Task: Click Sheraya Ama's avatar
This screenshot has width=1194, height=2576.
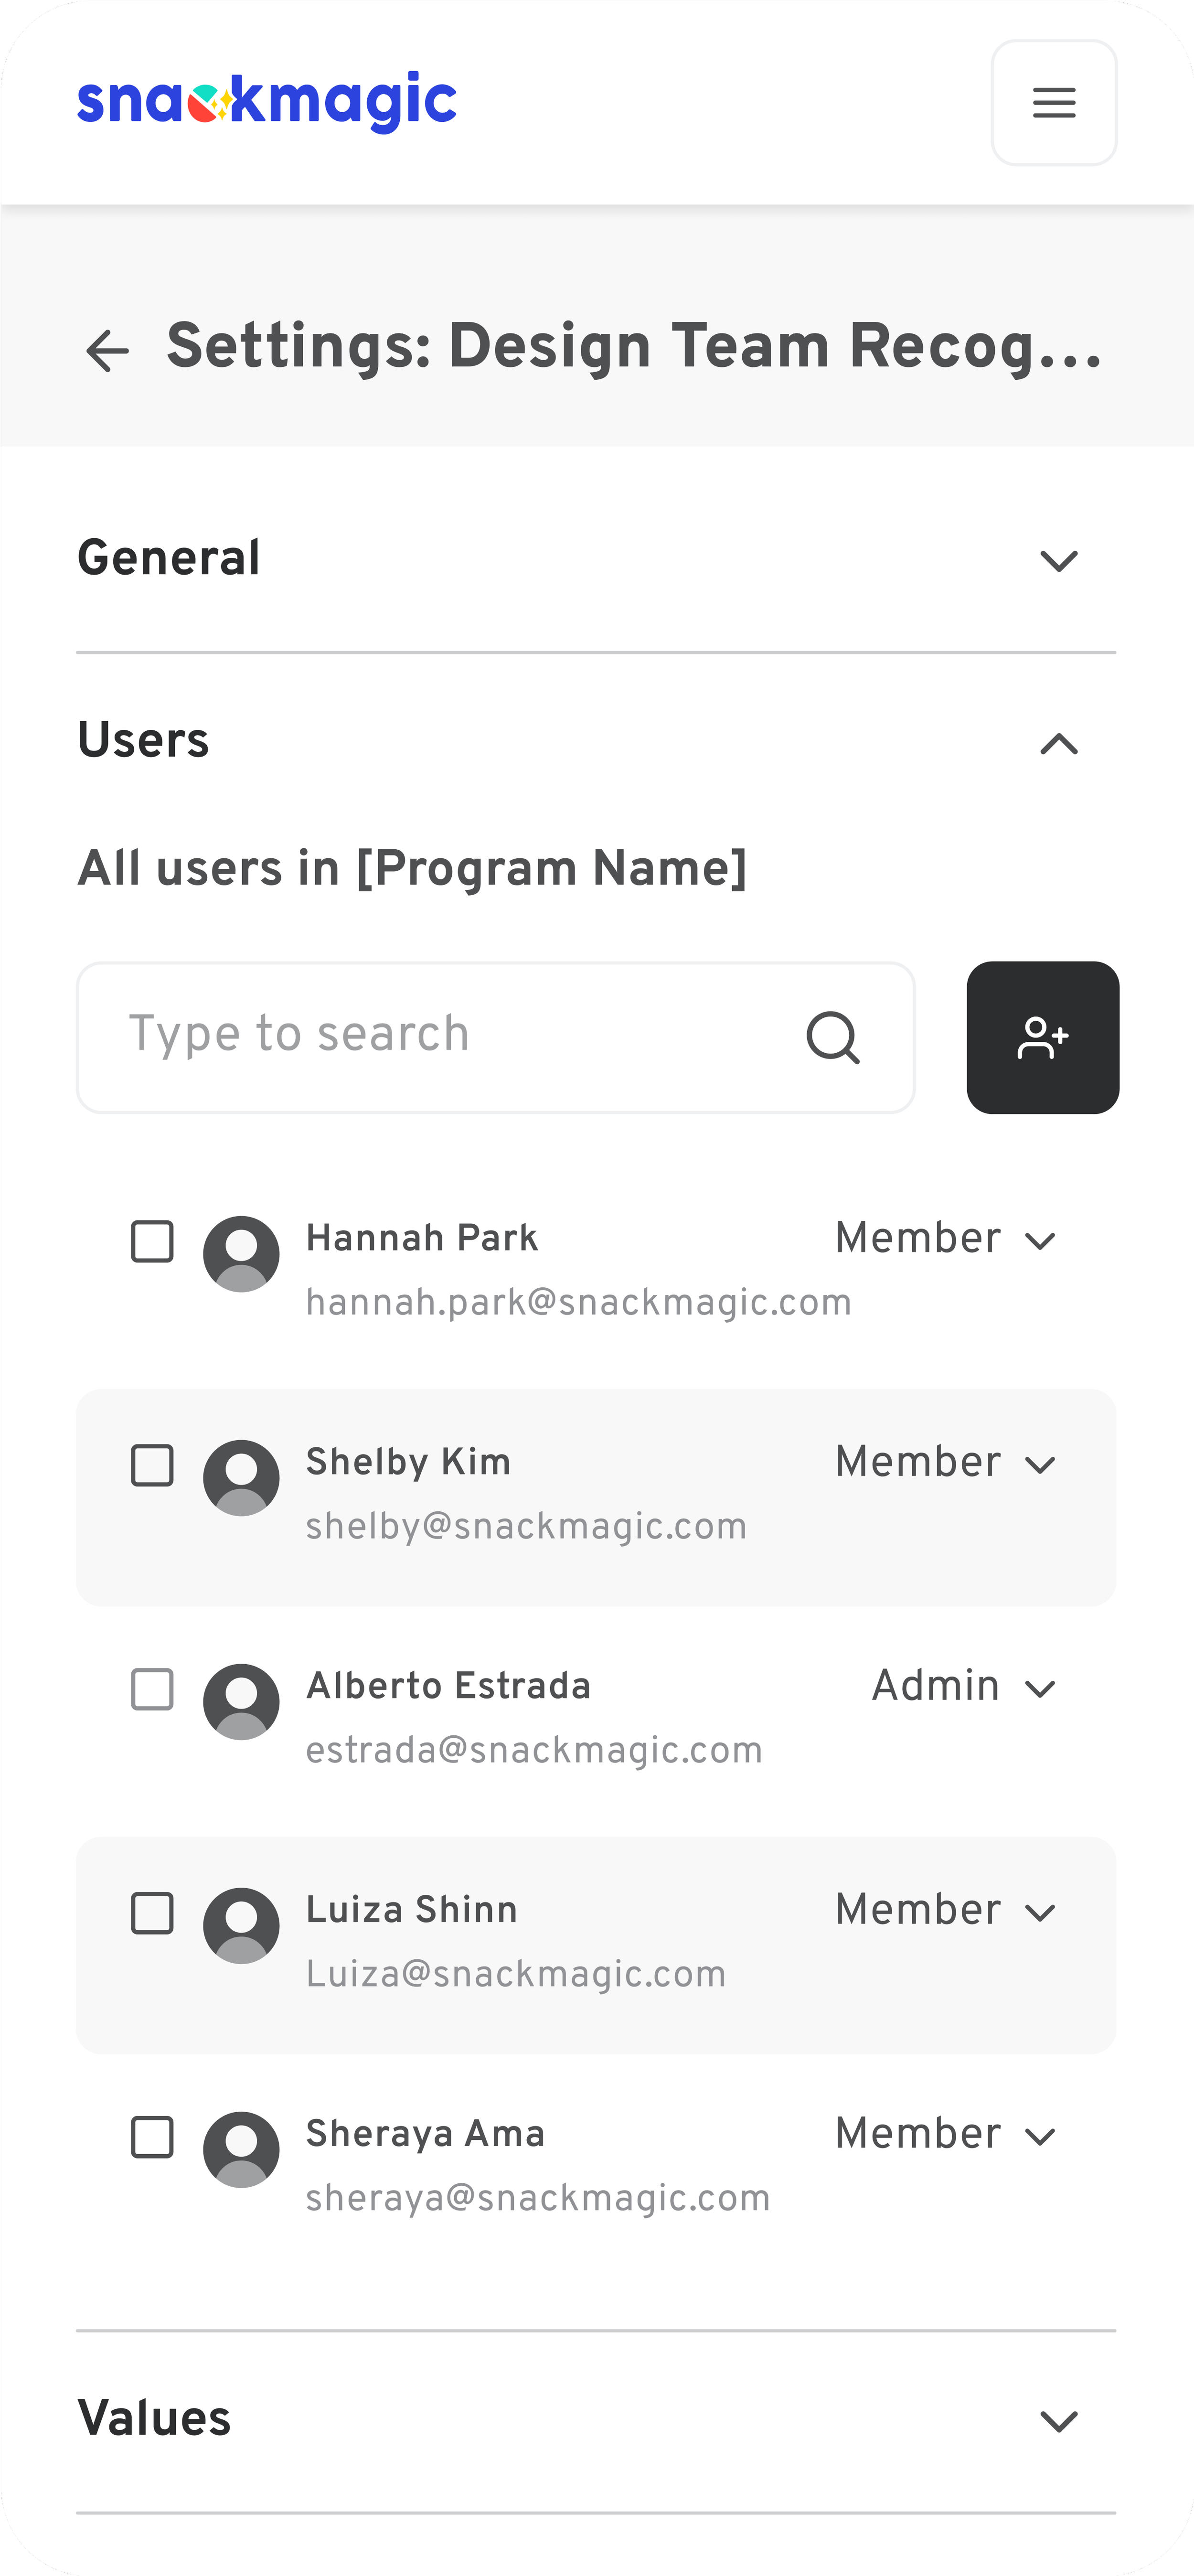Action: (x=241, y=2149)
